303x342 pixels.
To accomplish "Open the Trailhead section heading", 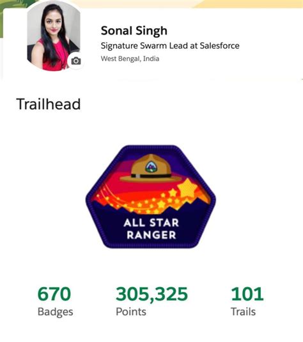I will (49, 104).
